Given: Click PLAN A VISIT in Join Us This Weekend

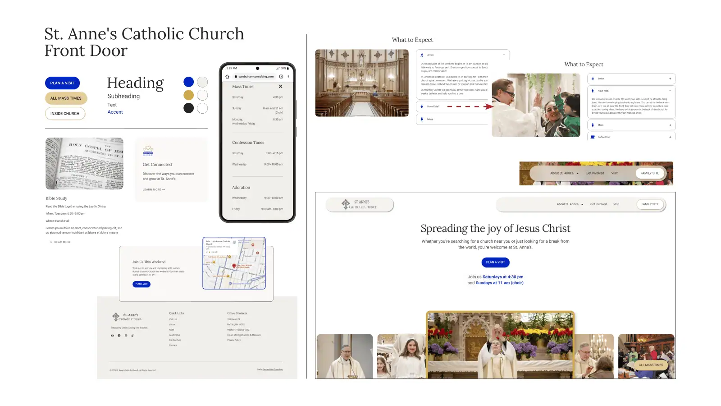Looking at the screenshot, I should [x=141, y=284].
